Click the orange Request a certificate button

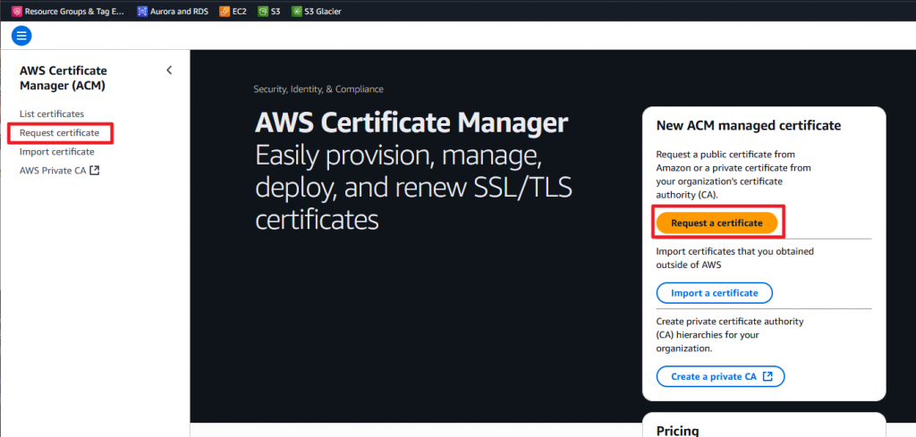pyautogui.click(x=717, y=223)
